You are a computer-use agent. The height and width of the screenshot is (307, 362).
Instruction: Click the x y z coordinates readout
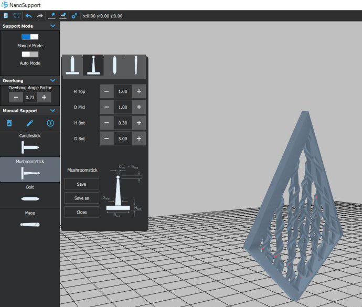103,16
